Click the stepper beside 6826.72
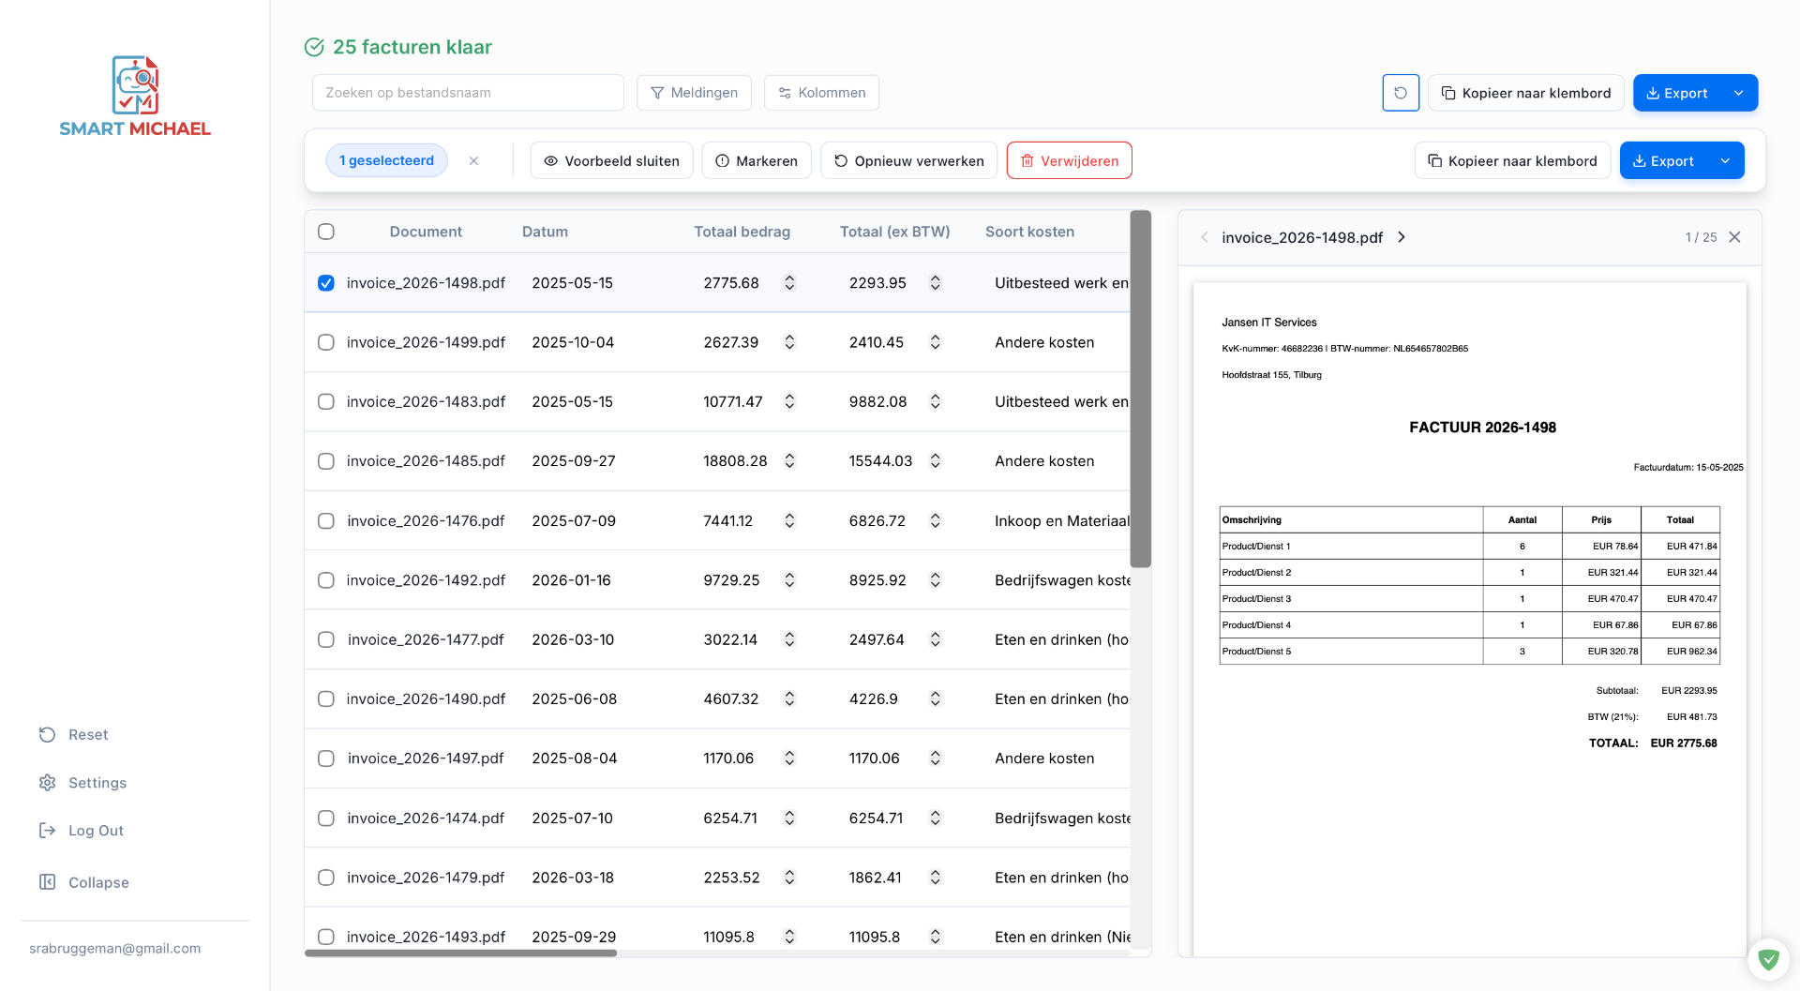 [x=935, y=520]
